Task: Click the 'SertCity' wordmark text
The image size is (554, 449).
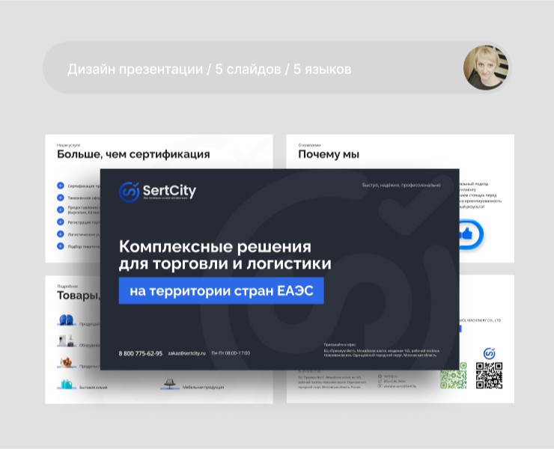Action: tap(169, 190)
